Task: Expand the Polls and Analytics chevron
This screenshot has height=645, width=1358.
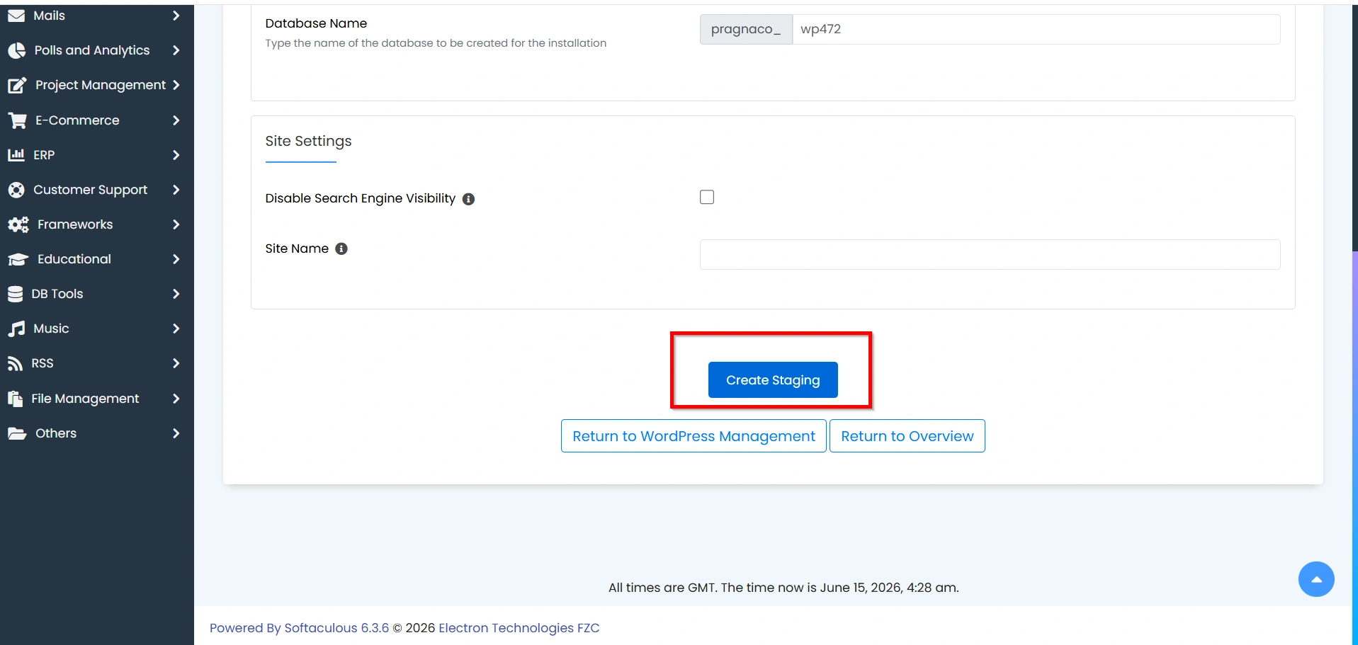Action: click(x=176, y=50)
